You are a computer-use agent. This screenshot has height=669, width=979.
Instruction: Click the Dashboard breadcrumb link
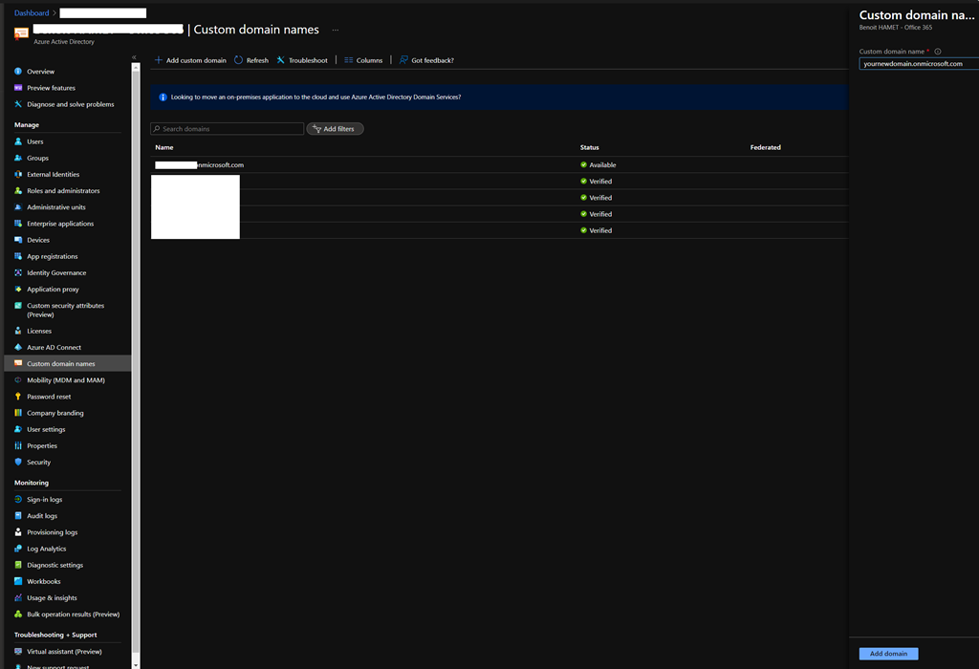pyautogui.click(x=32, y=13)
